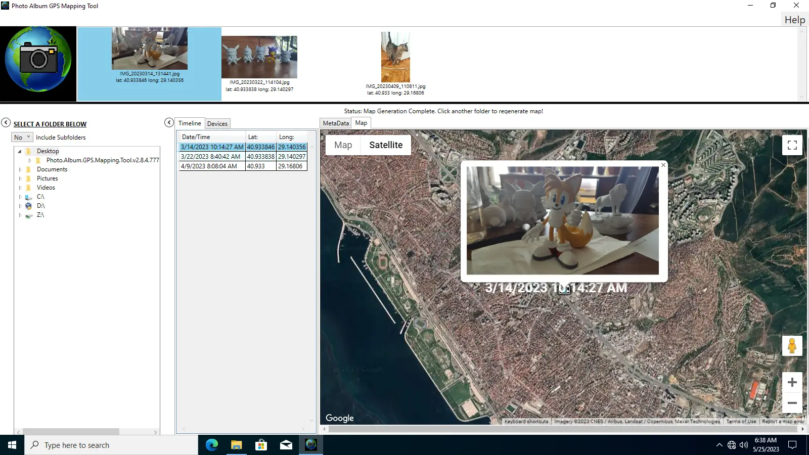
Task: Open File Explorer from the taskbar
Action: tap(236, 445)
